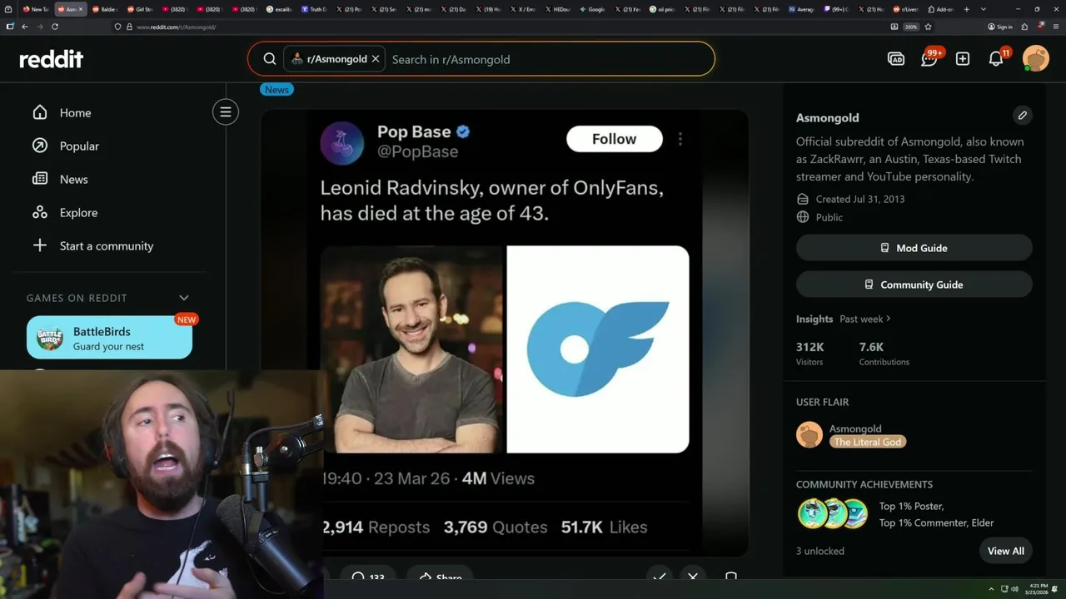Expand the Insights Past week selector
Viewport: 1066px width, 599px height.
click(x=865, y=319)
